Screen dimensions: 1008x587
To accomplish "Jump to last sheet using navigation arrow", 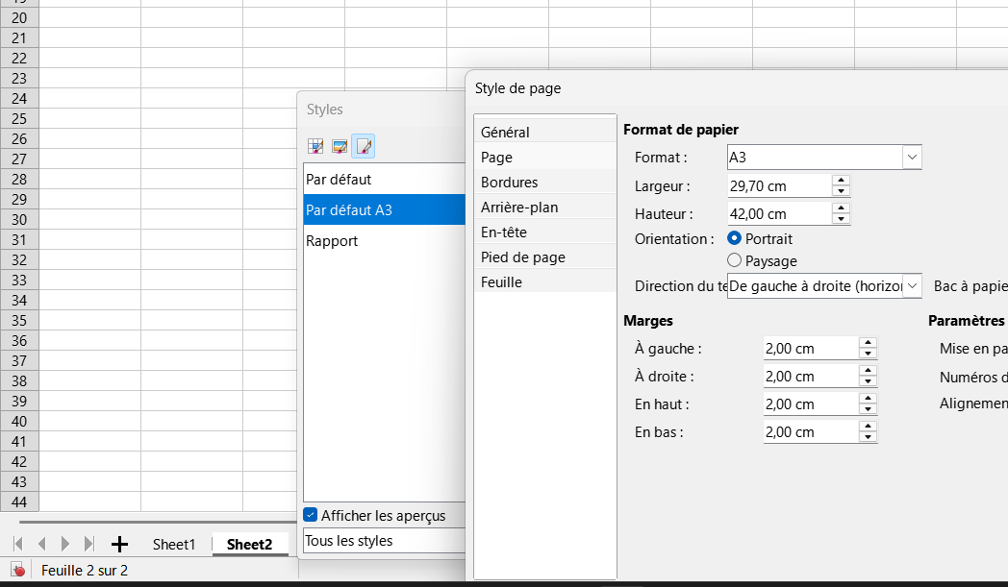I will [89, 545].
